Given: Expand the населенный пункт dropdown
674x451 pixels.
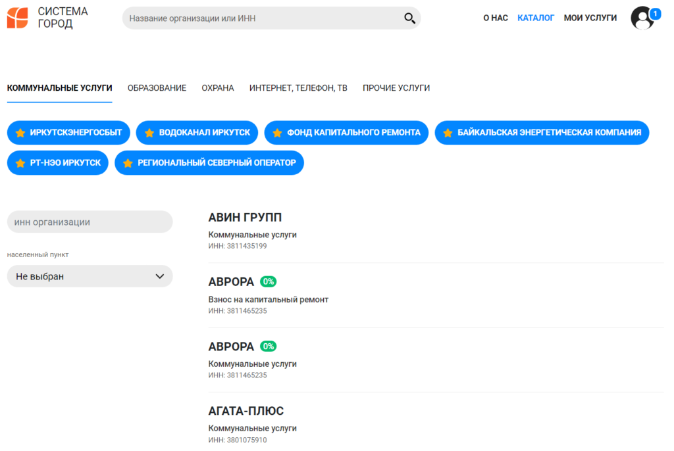Looking at the screenshot, I should coord(90,276).
